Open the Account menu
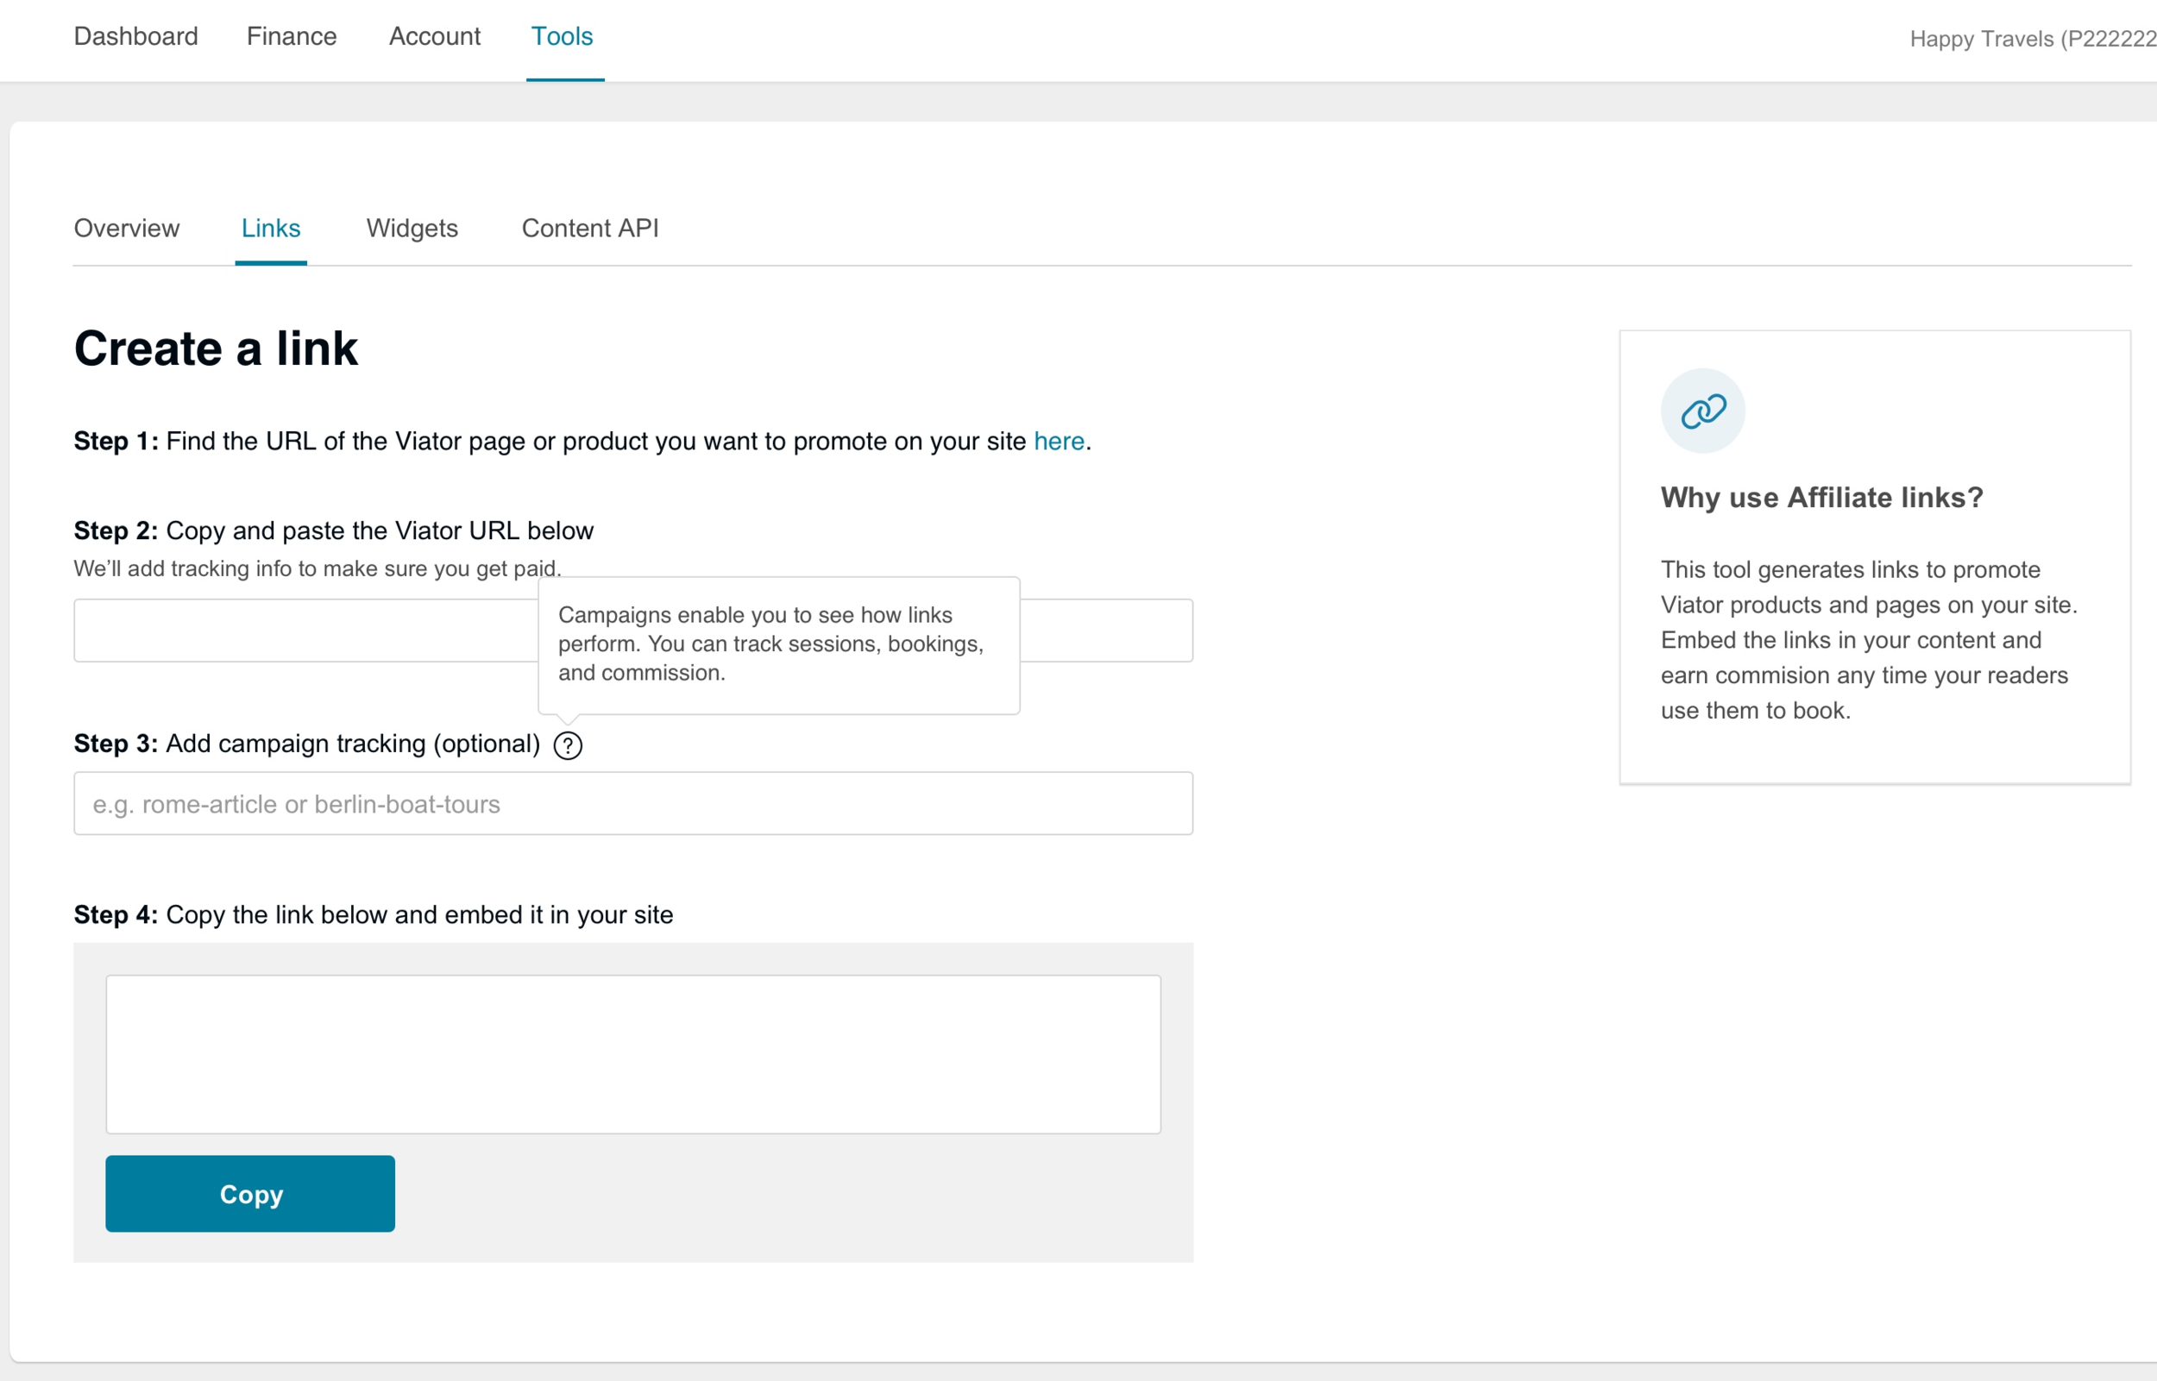 click(434, 37)
